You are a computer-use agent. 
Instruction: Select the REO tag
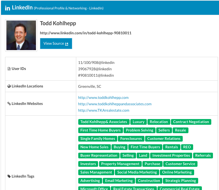click(x=187, y=147)
